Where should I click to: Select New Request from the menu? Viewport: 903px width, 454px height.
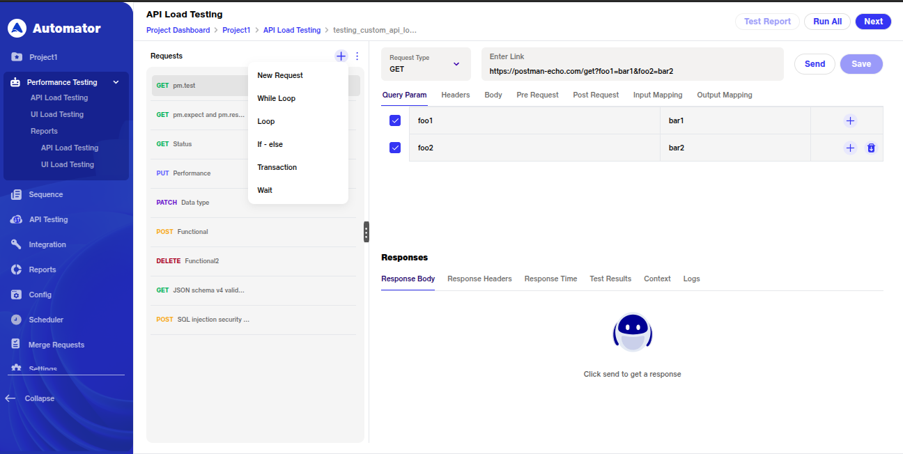click(280, 75)
